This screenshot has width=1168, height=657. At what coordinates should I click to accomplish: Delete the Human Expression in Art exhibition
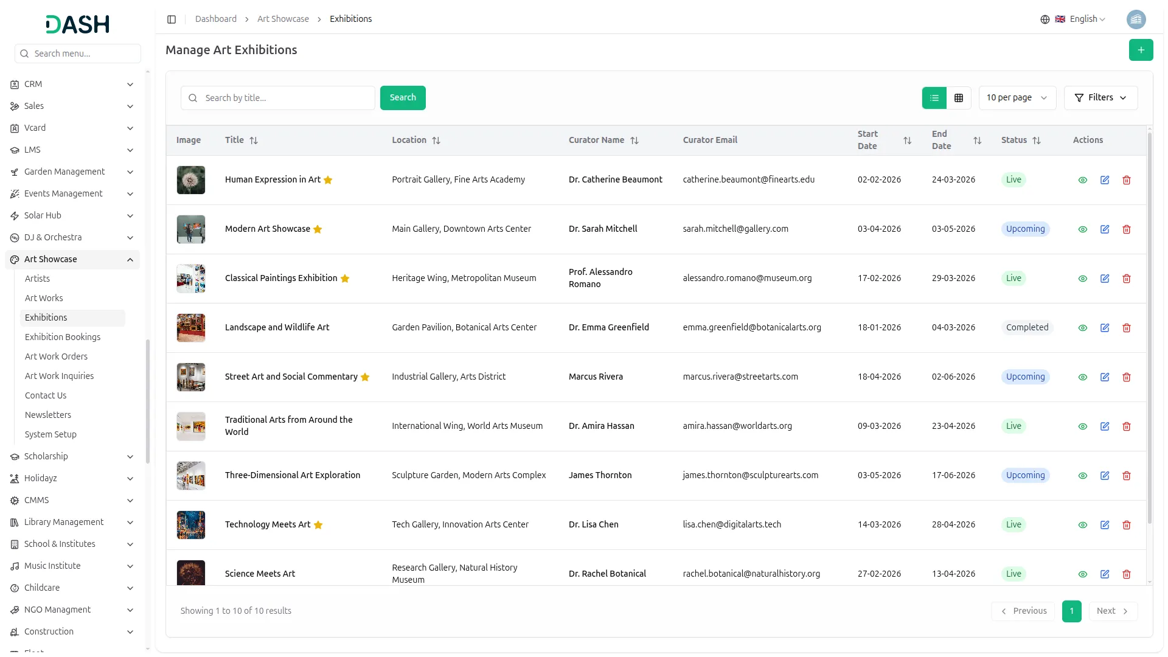click(x=1126, y=180)
